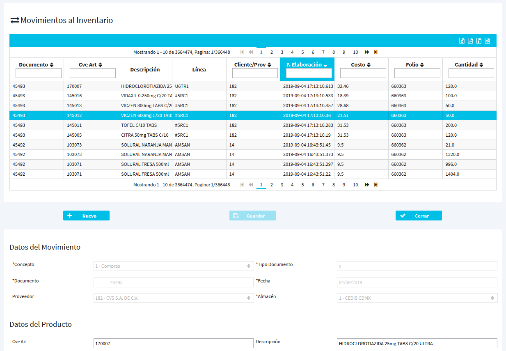Download table as ZIP archive icon

click(479, 41)
